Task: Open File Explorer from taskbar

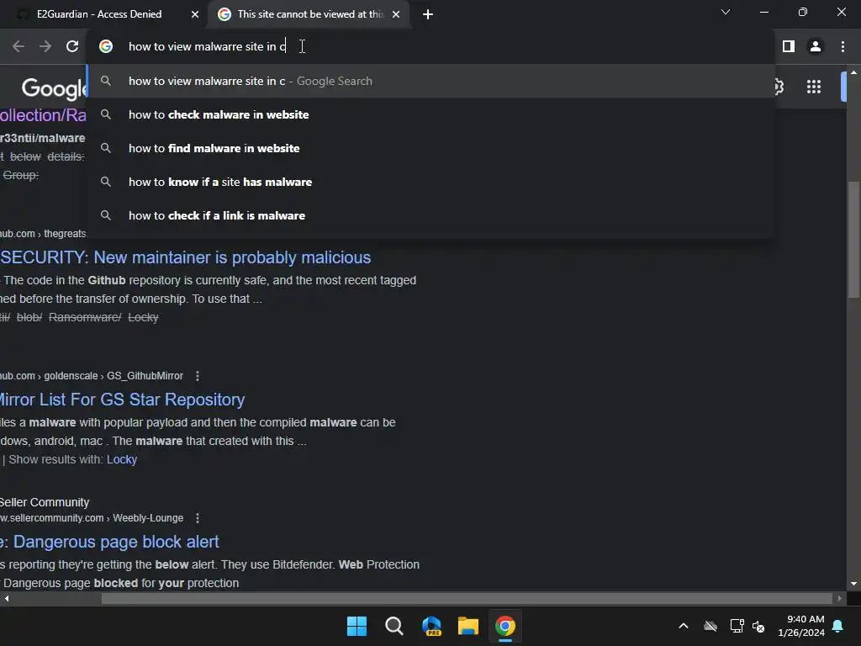Action: [x=468, y=626]
